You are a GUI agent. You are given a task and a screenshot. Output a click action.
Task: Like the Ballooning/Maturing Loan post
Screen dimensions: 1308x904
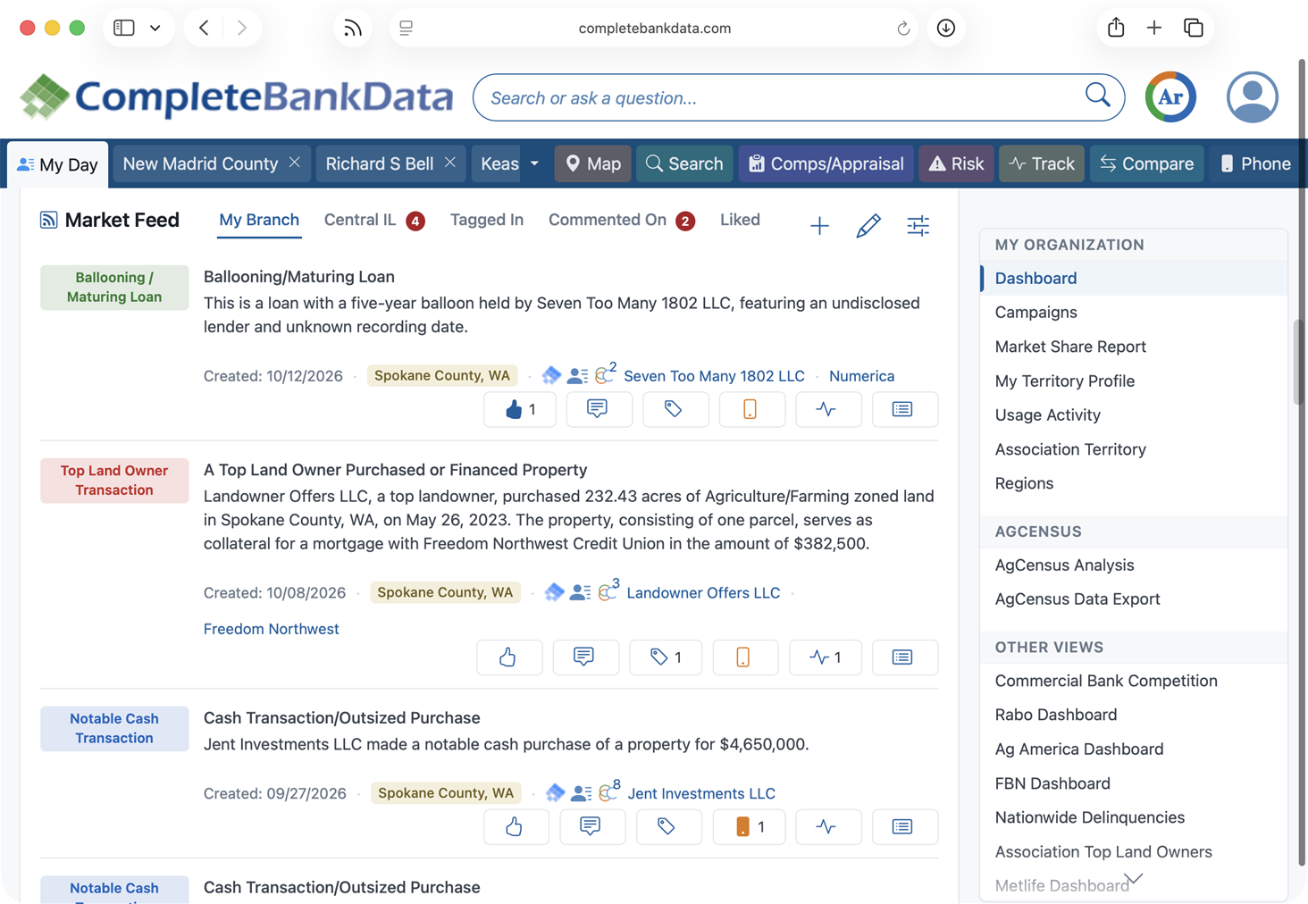coord(520,409)
